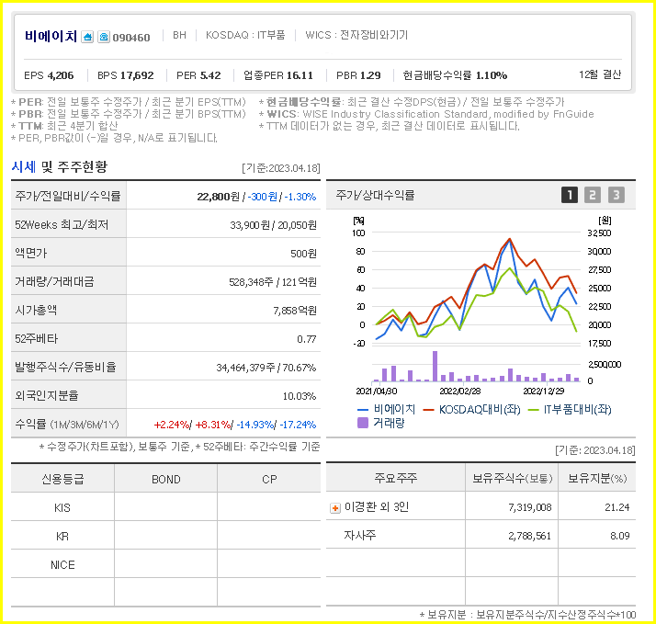
Task: Click the 보유주식수(보통) column header
Action: [512, 478]
